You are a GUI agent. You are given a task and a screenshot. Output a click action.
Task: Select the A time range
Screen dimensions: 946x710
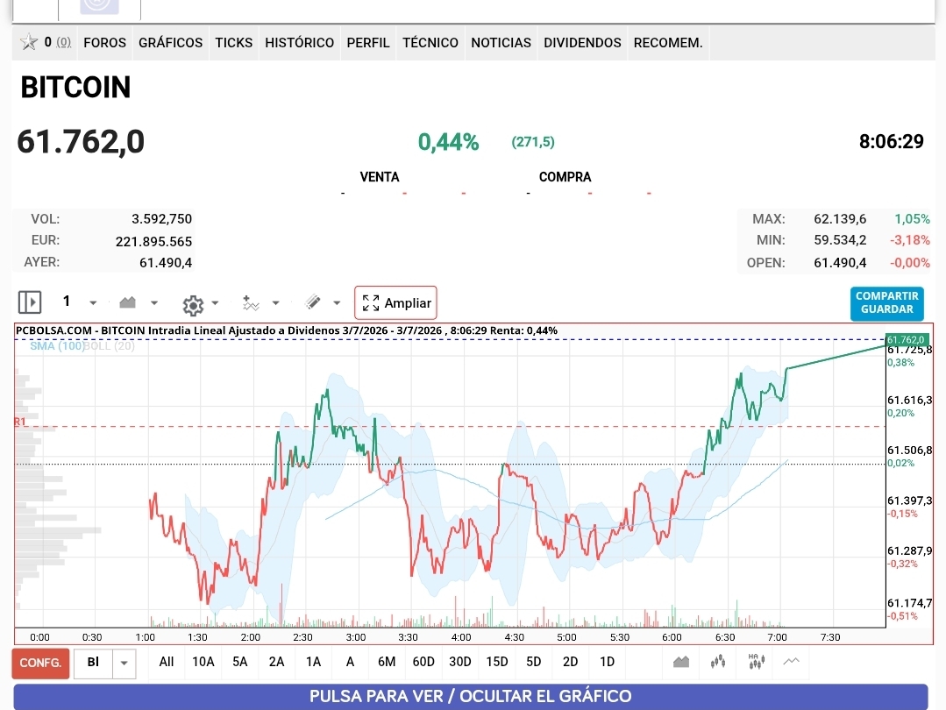(350, 662)
